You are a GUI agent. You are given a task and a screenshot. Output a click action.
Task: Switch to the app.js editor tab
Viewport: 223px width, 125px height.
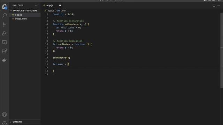tap(49, 6)
